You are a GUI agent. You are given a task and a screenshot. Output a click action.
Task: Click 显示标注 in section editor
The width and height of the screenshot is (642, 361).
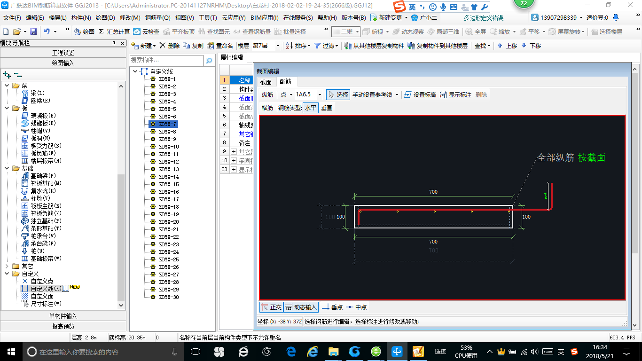tap(455, 94)
